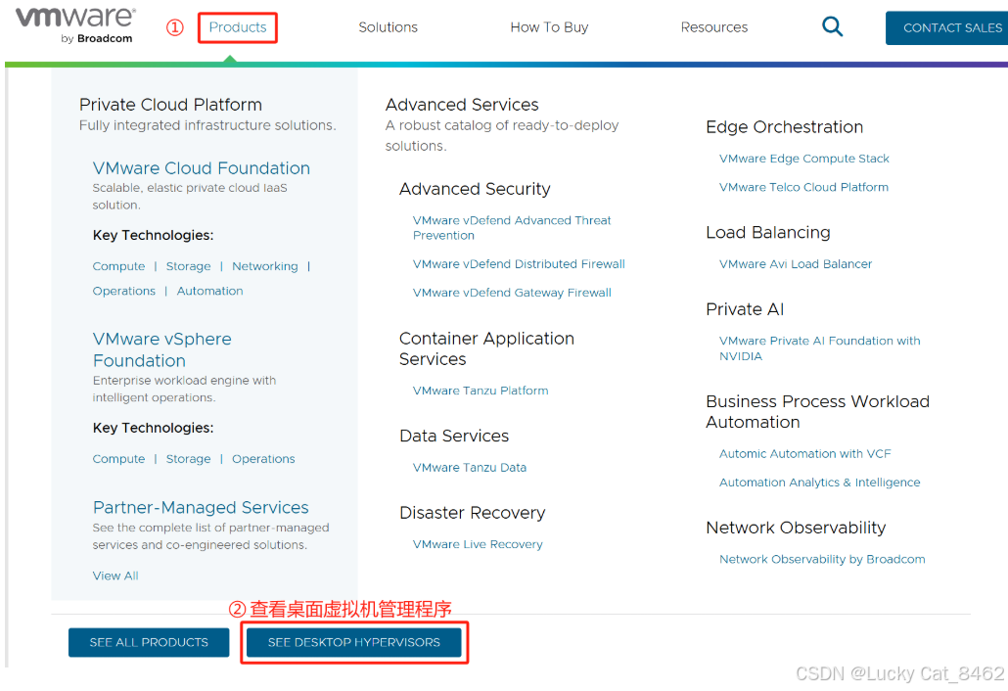Open the search magnifier icon
Screen dimensions: 1008x691
tap(833, 26)
